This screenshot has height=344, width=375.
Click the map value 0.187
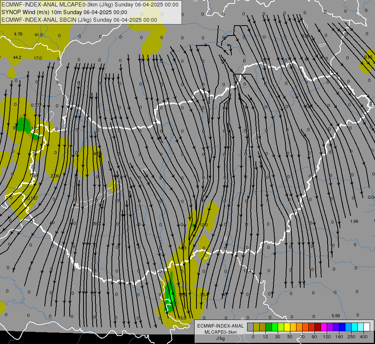33,198
